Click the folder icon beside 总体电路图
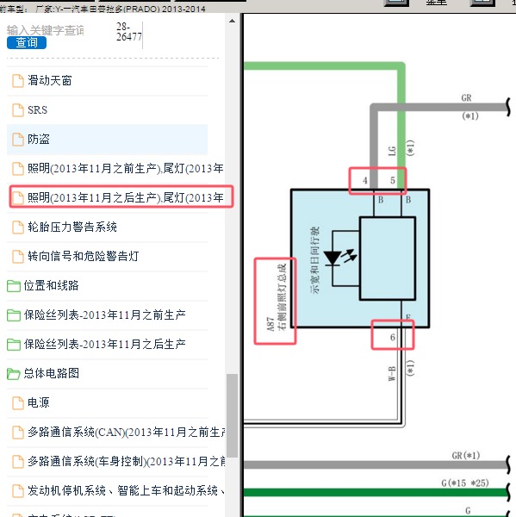516x517 pixels. coord(14,374)
